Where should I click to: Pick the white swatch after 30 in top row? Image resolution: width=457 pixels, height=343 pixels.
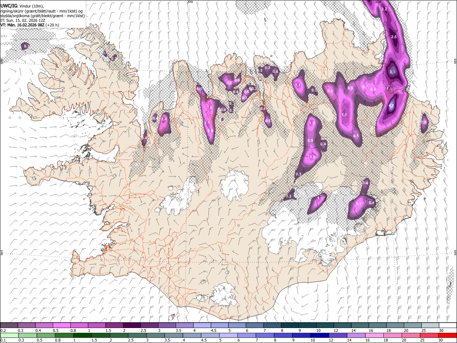(x=448, y=325)
